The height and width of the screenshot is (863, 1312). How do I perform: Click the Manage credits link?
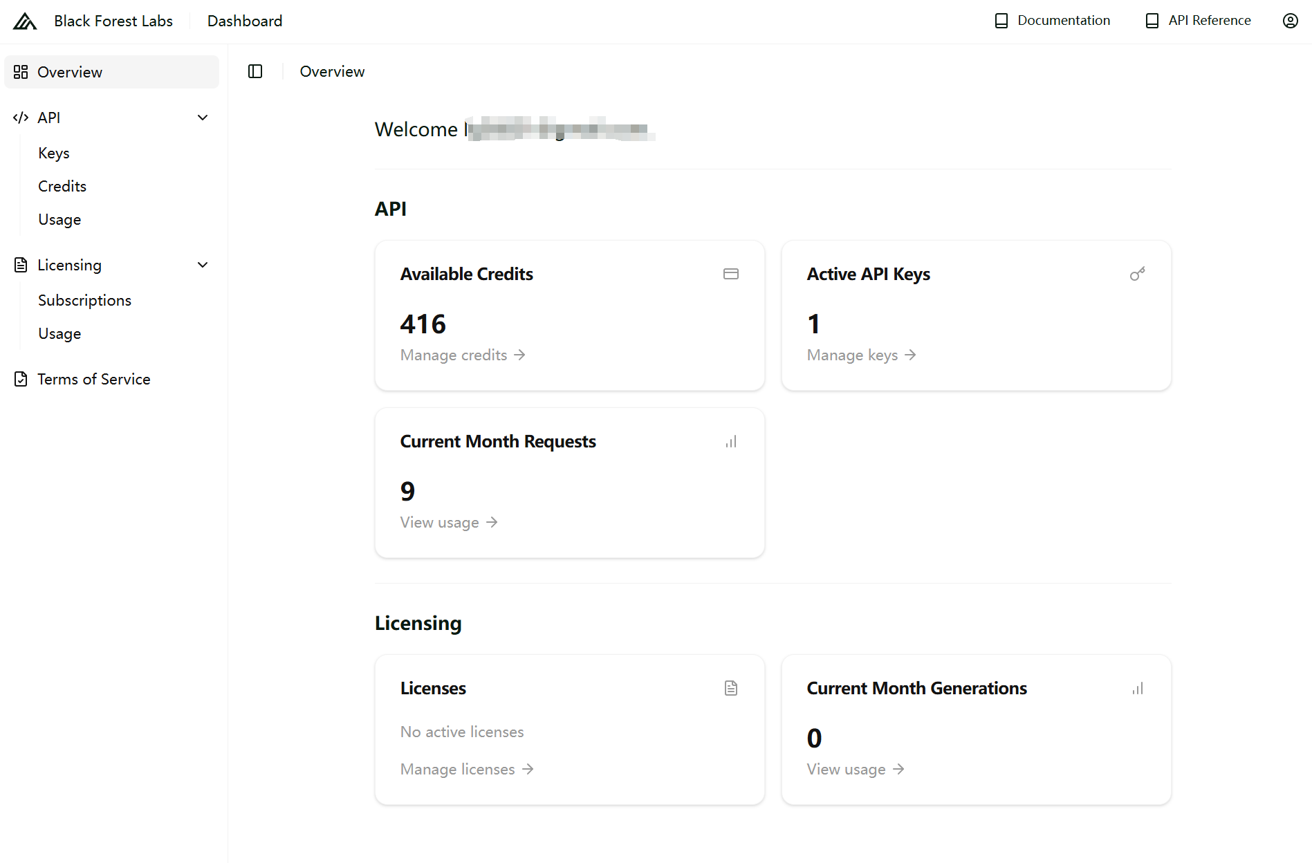463,355
